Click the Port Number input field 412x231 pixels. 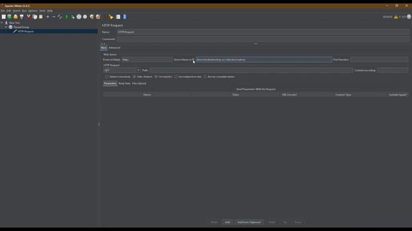coord(379,60)
